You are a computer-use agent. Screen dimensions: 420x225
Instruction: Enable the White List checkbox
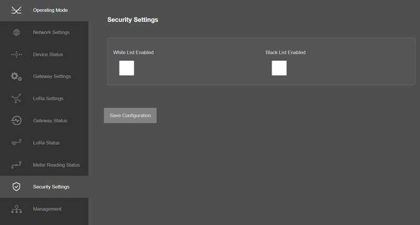127,68
